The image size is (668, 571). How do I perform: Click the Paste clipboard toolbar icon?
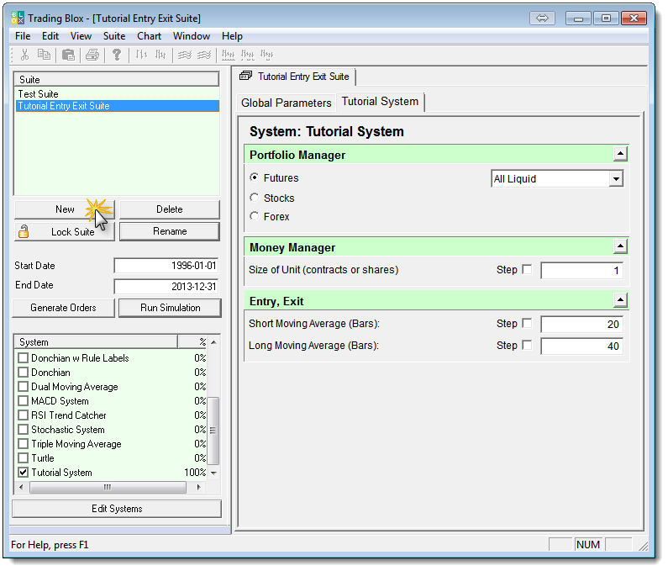click(x=68, y=56)
